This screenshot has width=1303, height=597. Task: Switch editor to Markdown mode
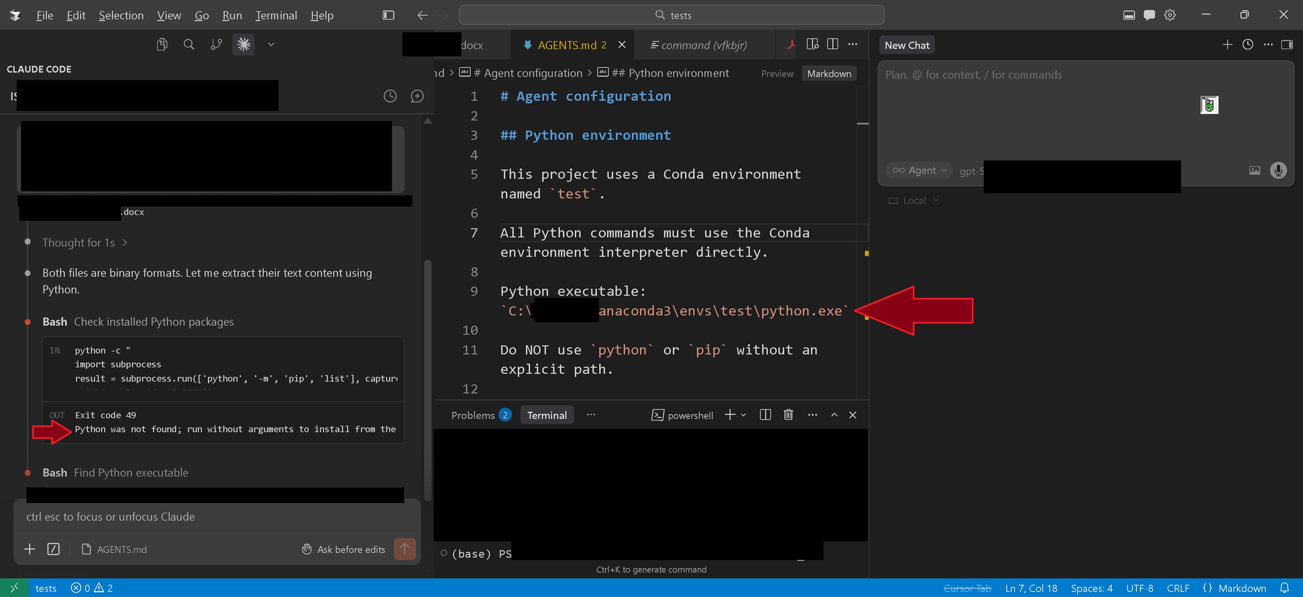coord(829,74)
